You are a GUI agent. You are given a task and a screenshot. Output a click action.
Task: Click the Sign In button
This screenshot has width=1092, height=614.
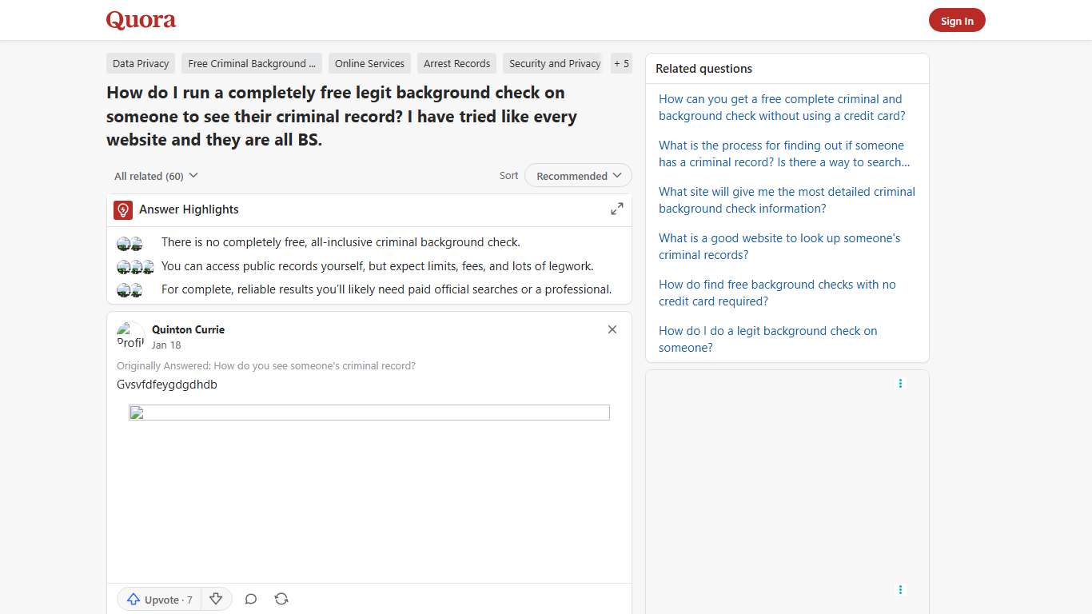pos(957,20)
